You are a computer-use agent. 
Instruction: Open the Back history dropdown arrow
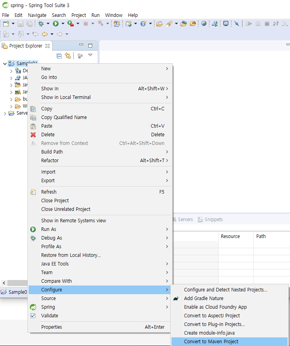52,34
